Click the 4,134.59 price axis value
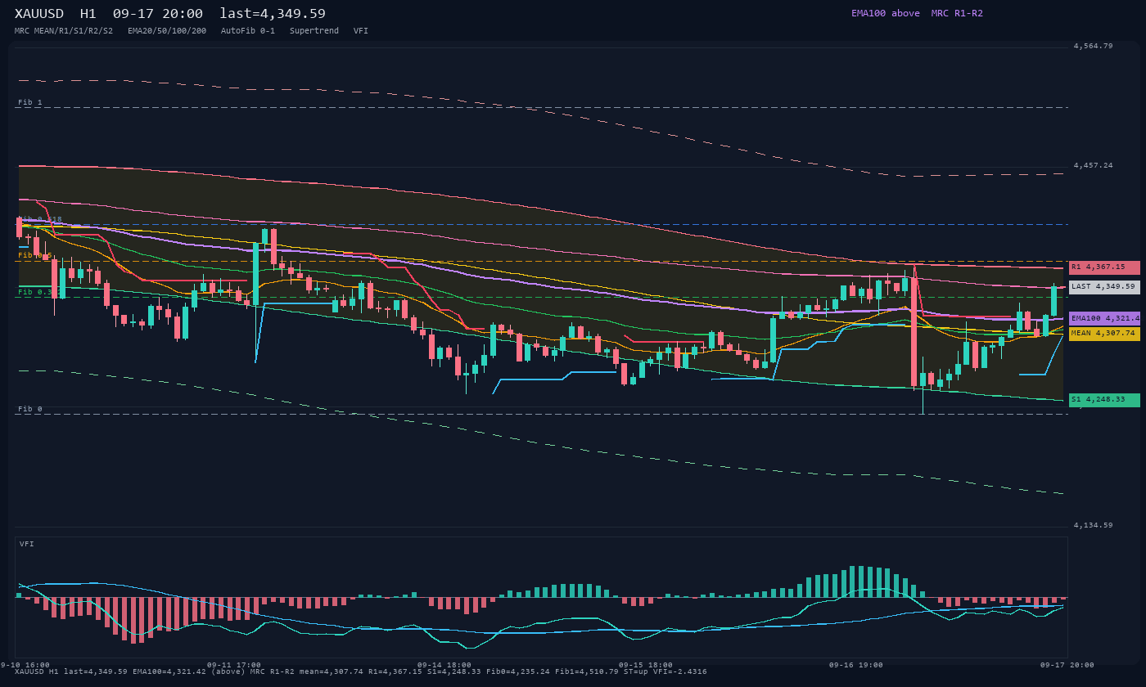The height and width of the screenshot is (687, 1146). 1094,525
